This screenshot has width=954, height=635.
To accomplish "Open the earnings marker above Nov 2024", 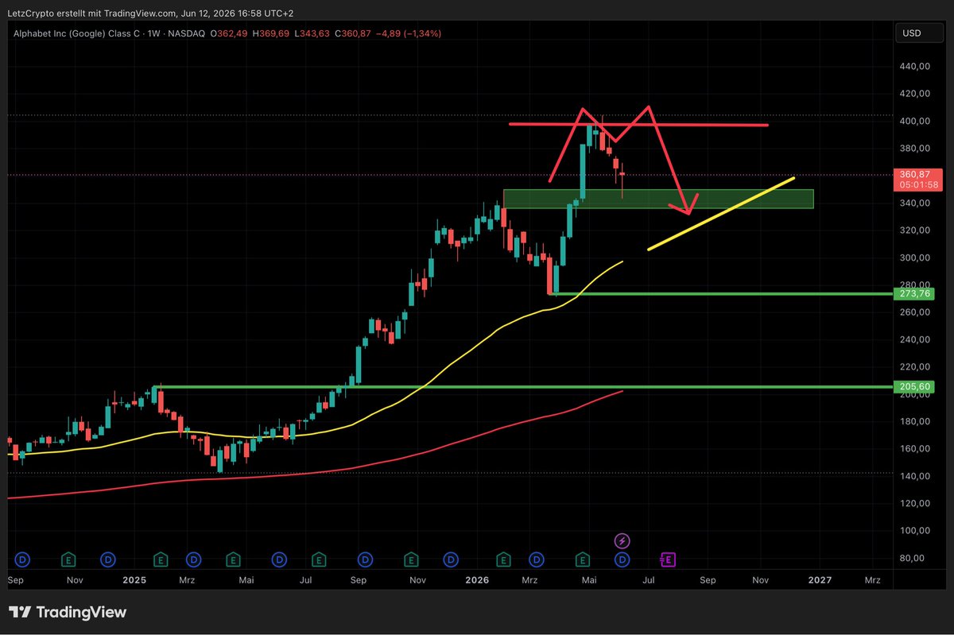I will (x=69, y=559).
